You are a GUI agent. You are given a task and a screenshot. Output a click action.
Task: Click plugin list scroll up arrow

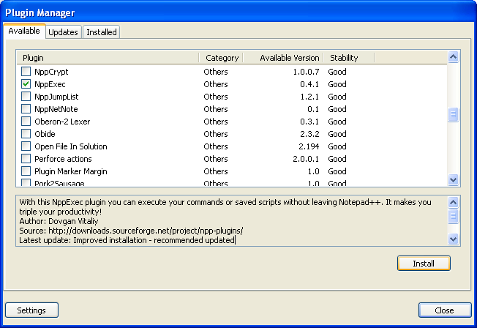point(454,57)
